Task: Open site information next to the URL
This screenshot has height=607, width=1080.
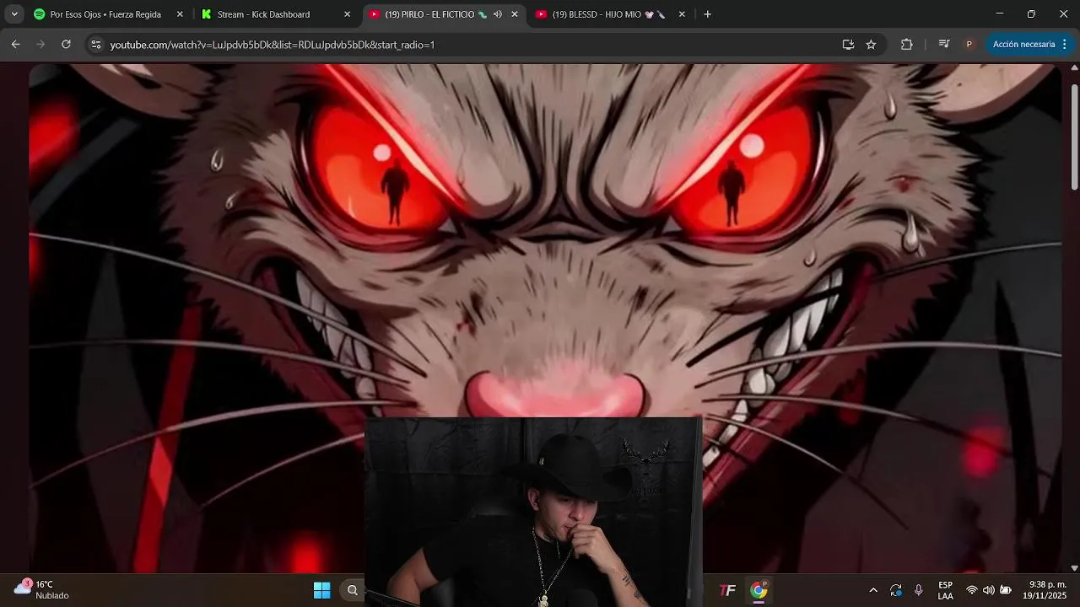Action: (95, 45)
